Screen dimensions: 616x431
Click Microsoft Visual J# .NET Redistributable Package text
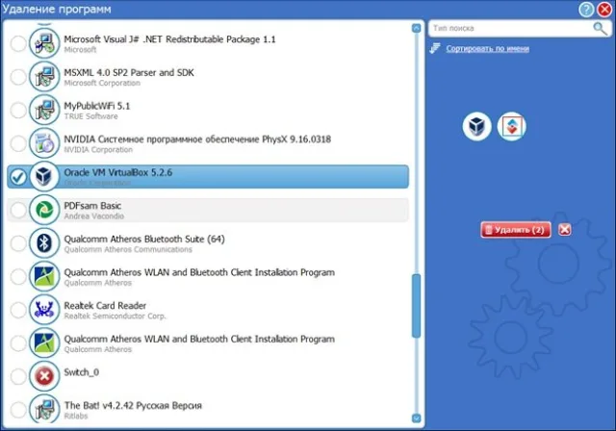(169, 39)
